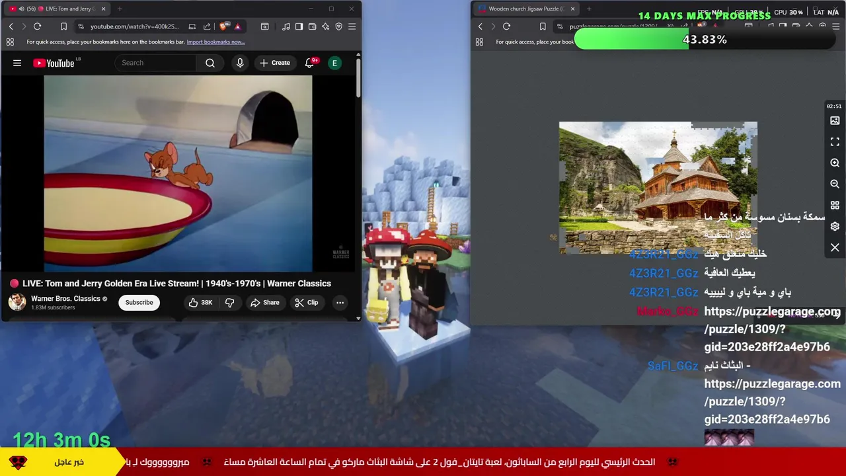
Task: Bookmark the YouTube page
Action: 63,26
